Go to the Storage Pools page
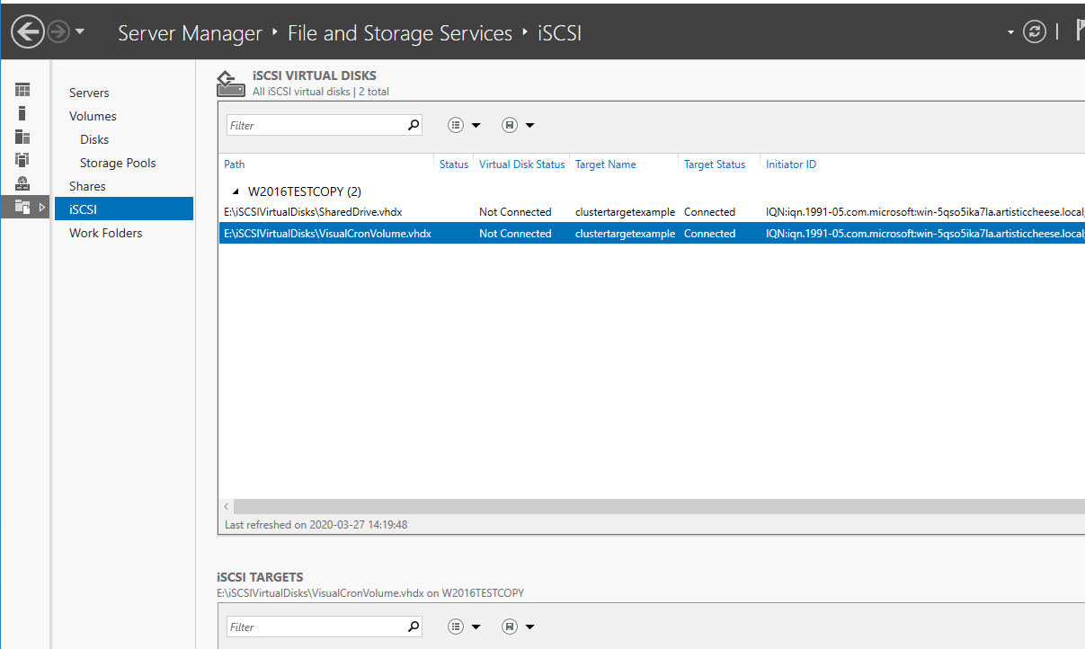Screen dimensions: 1085x649 pos(118,163)
